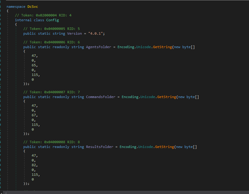Screen dimensions: 249x194
Task: Click the Token 0x04000006 comment line
Action: tap(51, 42)
